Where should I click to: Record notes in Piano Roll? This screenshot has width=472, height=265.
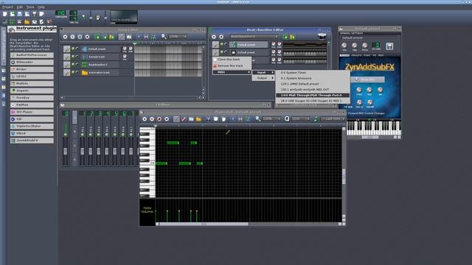(x=152, y=119)
